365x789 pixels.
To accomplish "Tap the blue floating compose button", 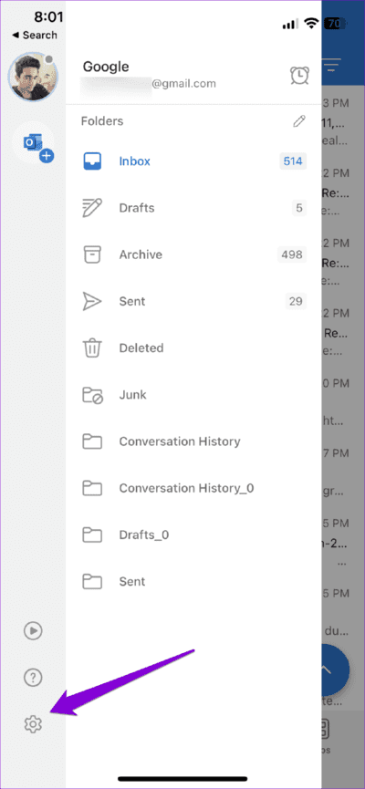I will [x=335, y=670].
